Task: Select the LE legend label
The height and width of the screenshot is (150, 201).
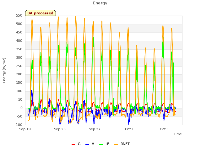Action: click(x=107, y=144)
